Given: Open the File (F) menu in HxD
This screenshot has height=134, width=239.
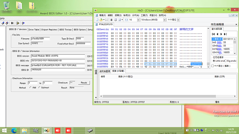Looking at the screenshot, I should [102, 15].
